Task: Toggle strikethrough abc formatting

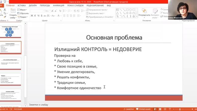Action: point(45,16)
